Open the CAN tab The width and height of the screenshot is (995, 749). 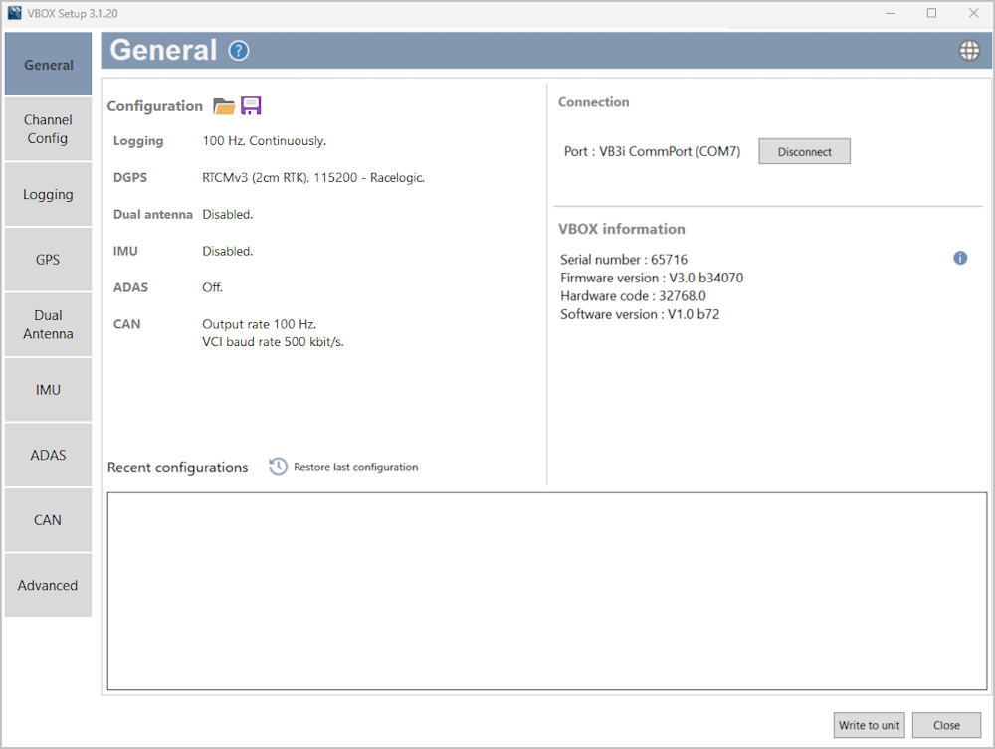click(x=48, y=520)
